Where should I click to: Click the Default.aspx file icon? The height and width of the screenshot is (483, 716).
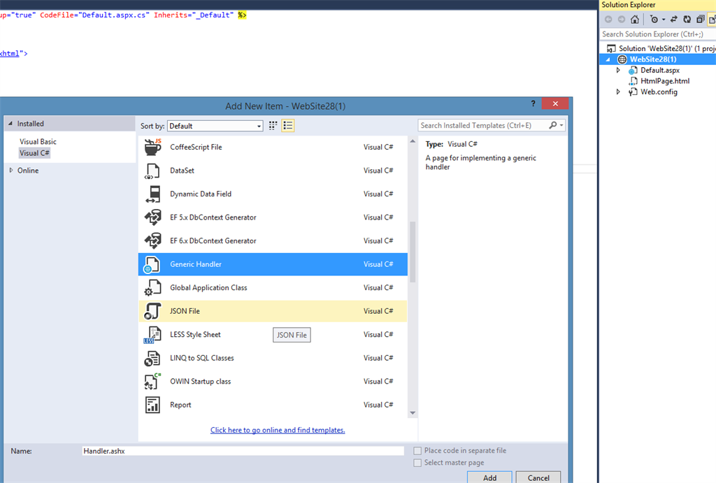(x=633, y=71)
